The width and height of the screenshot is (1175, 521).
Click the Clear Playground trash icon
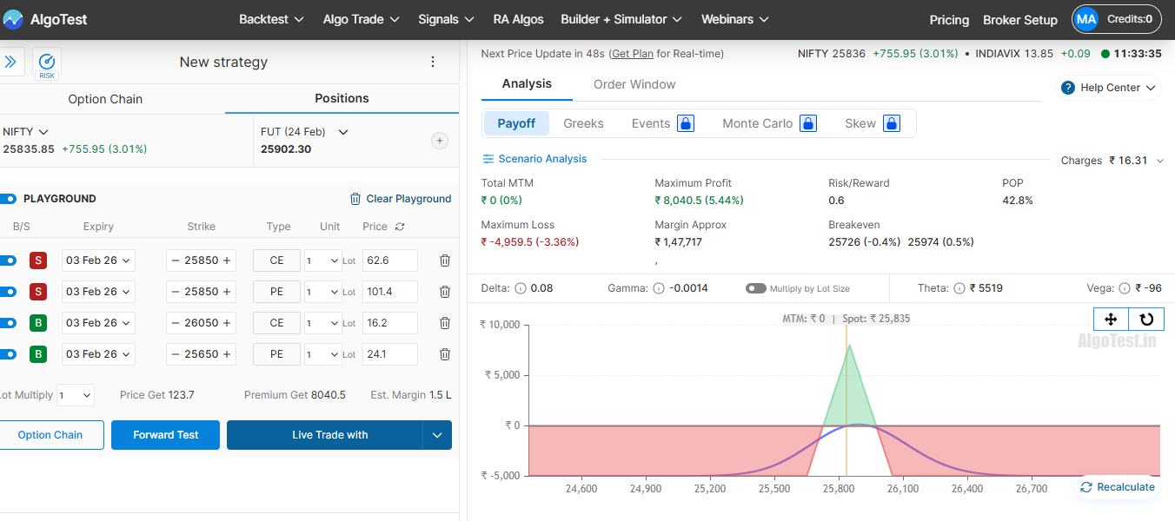point(356,198)
